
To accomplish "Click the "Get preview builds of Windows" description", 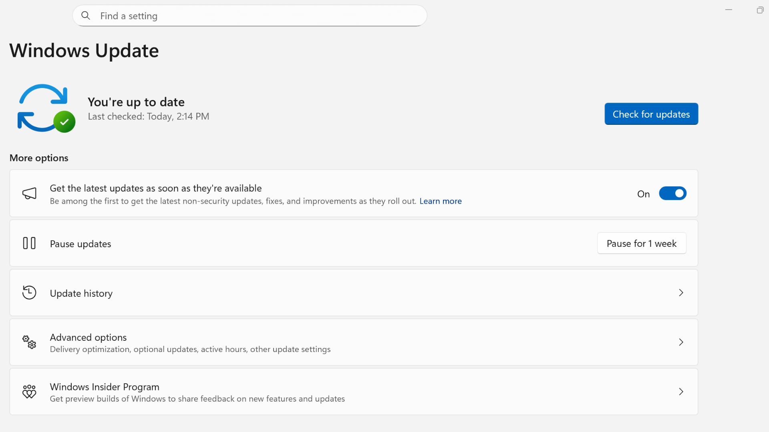I will click(197, 399).
